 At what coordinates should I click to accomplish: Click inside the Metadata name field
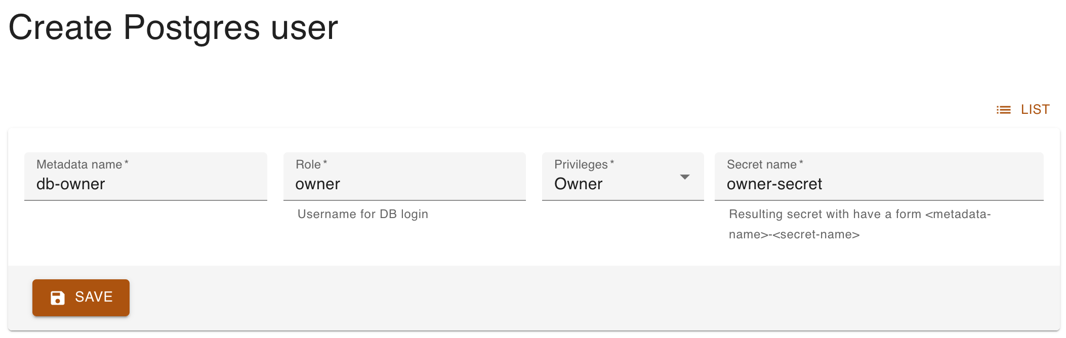146,184
